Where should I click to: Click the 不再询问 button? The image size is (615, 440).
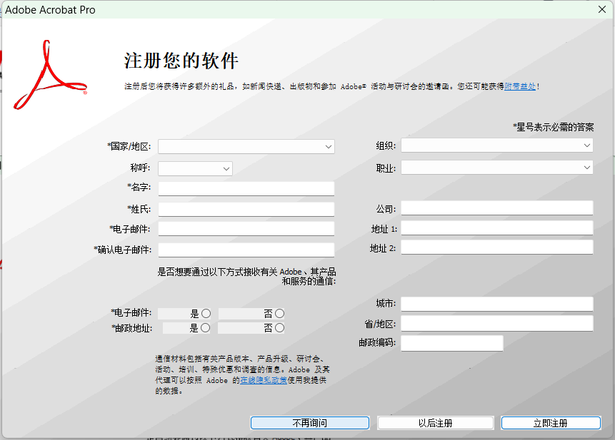pos(310,423)
